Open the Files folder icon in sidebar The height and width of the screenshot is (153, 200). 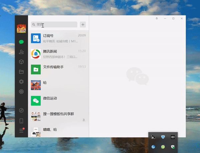[21, 72]
